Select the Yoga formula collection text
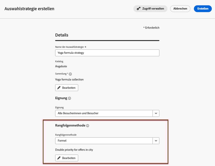Image resolution: width=215 pixels, height=166 pixels. [x=69, y=79]
